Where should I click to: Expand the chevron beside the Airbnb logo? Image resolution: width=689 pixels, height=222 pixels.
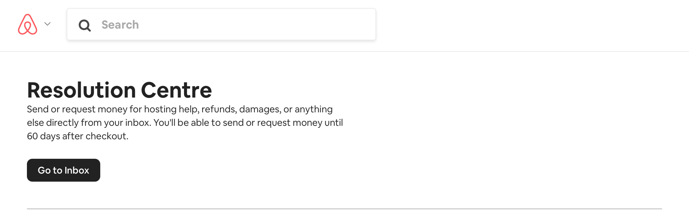click(47, 24)
